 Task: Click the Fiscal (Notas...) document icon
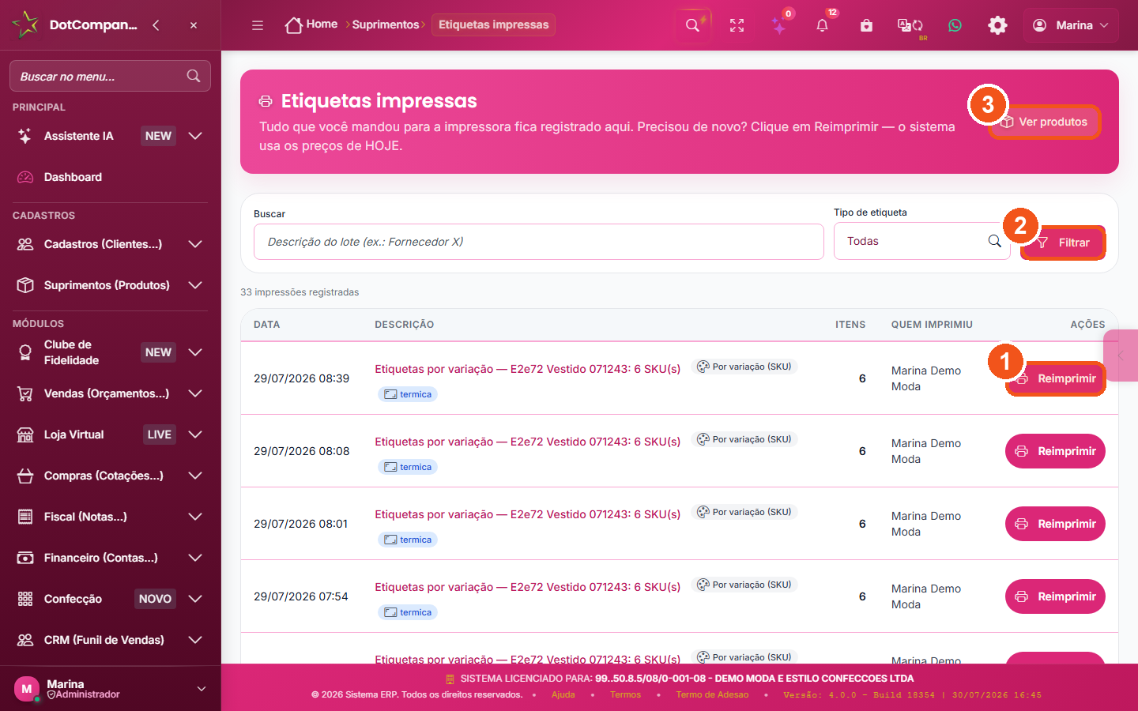(25, 517)
